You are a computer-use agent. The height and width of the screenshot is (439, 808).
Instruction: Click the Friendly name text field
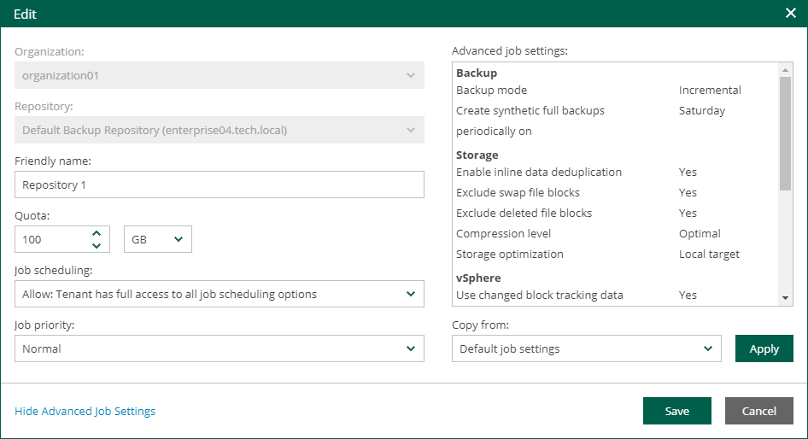(220, 185)
